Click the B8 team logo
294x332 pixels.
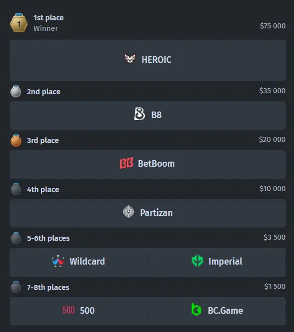[139, 114]
